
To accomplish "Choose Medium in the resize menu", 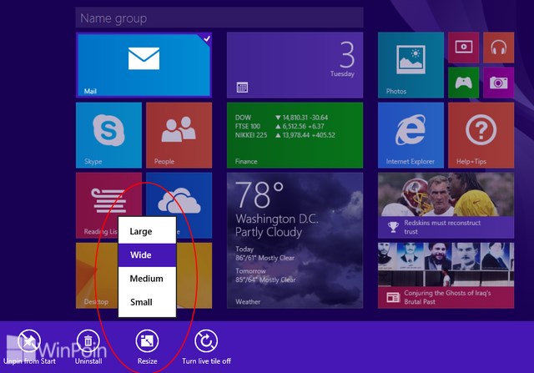I will 147,279.
